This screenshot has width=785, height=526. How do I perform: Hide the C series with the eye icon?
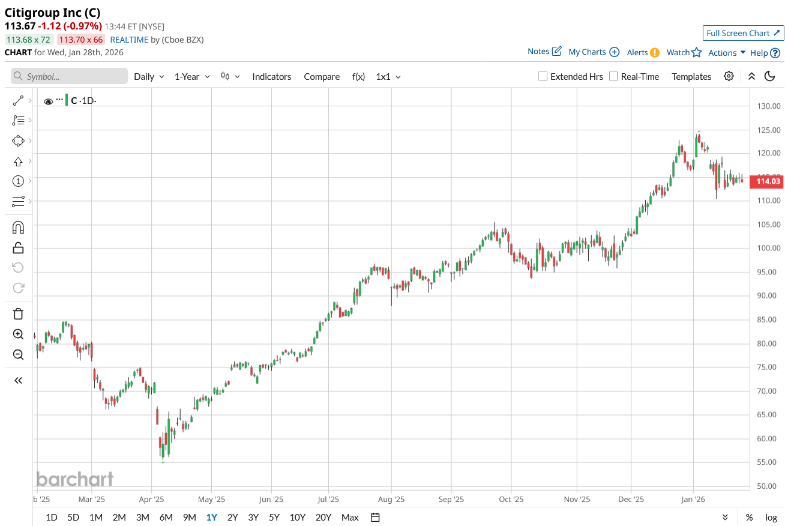(49, 101)
